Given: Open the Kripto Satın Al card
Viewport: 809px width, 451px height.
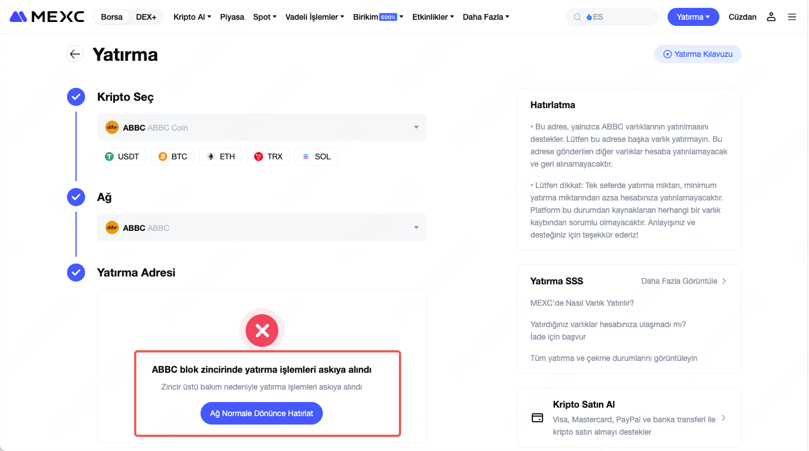Looking at the screenshot, I should click(629, 418).
